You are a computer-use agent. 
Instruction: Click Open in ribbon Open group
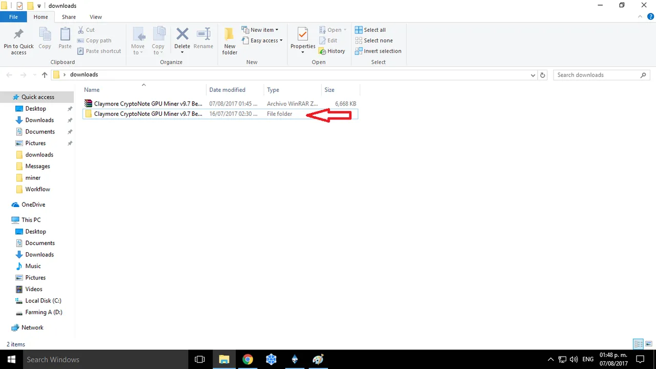click(333, 30)
